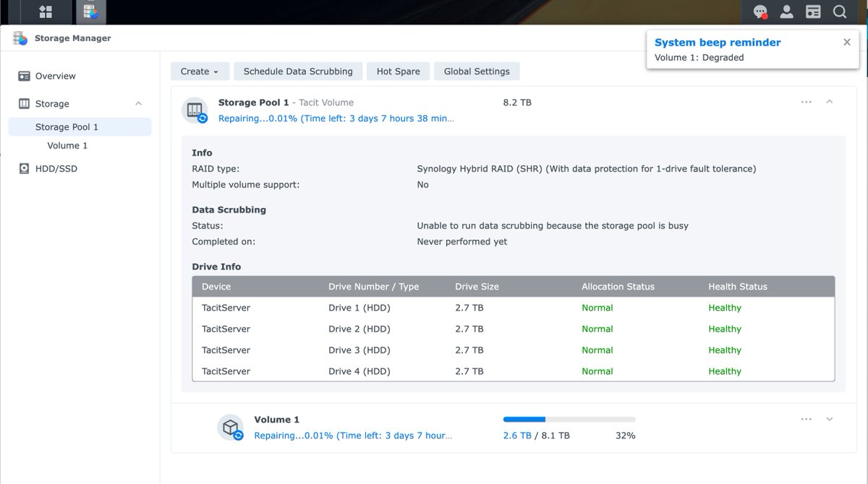
Task: Click the 32% usage value
Action: pos(626,436)
